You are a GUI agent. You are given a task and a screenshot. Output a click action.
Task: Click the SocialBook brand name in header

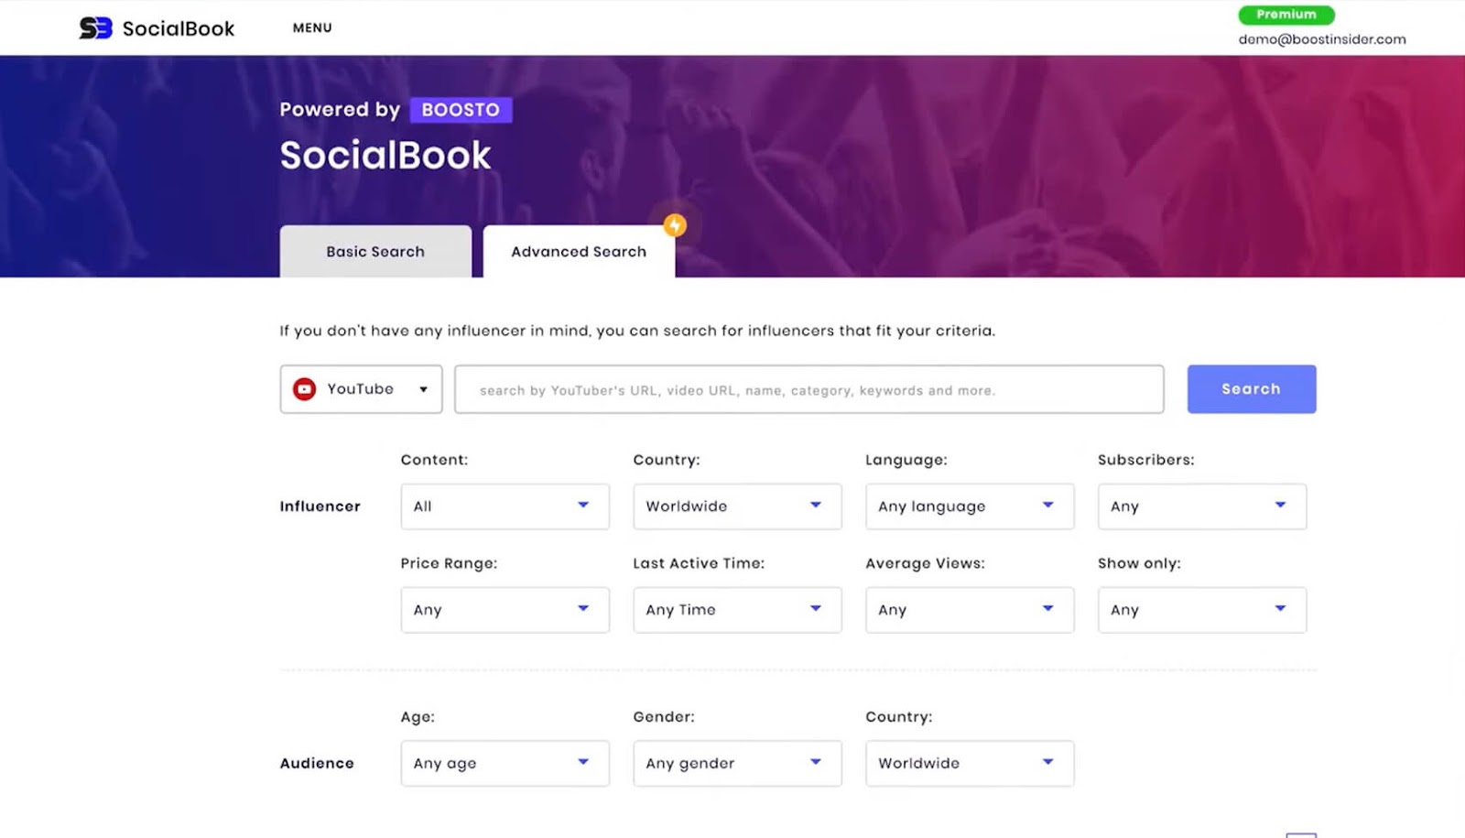point(179,28)
